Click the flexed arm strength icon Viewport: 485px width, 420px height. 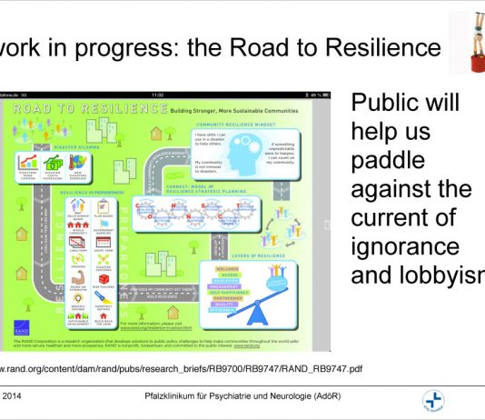77,277
